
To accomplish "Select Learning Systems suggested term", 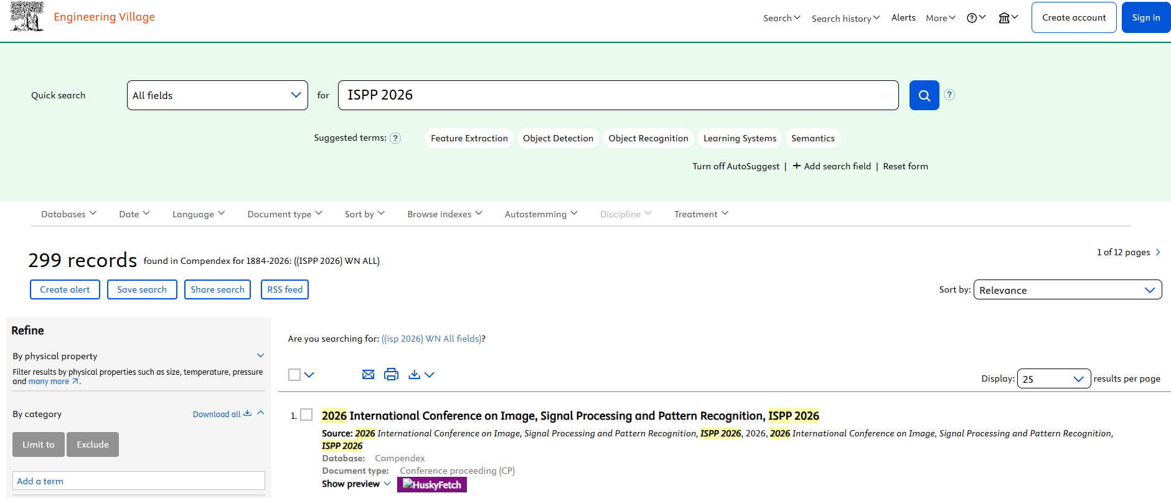I will point(740,138).
